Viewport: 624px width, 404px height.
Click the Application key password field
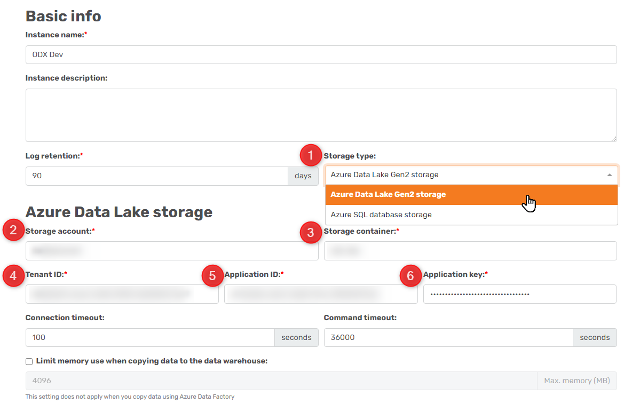pyautogui.click(x=520, y=294)
